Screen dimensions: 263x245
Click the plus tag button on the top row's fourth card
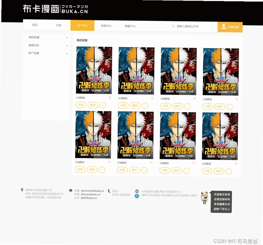pos(229,107)
